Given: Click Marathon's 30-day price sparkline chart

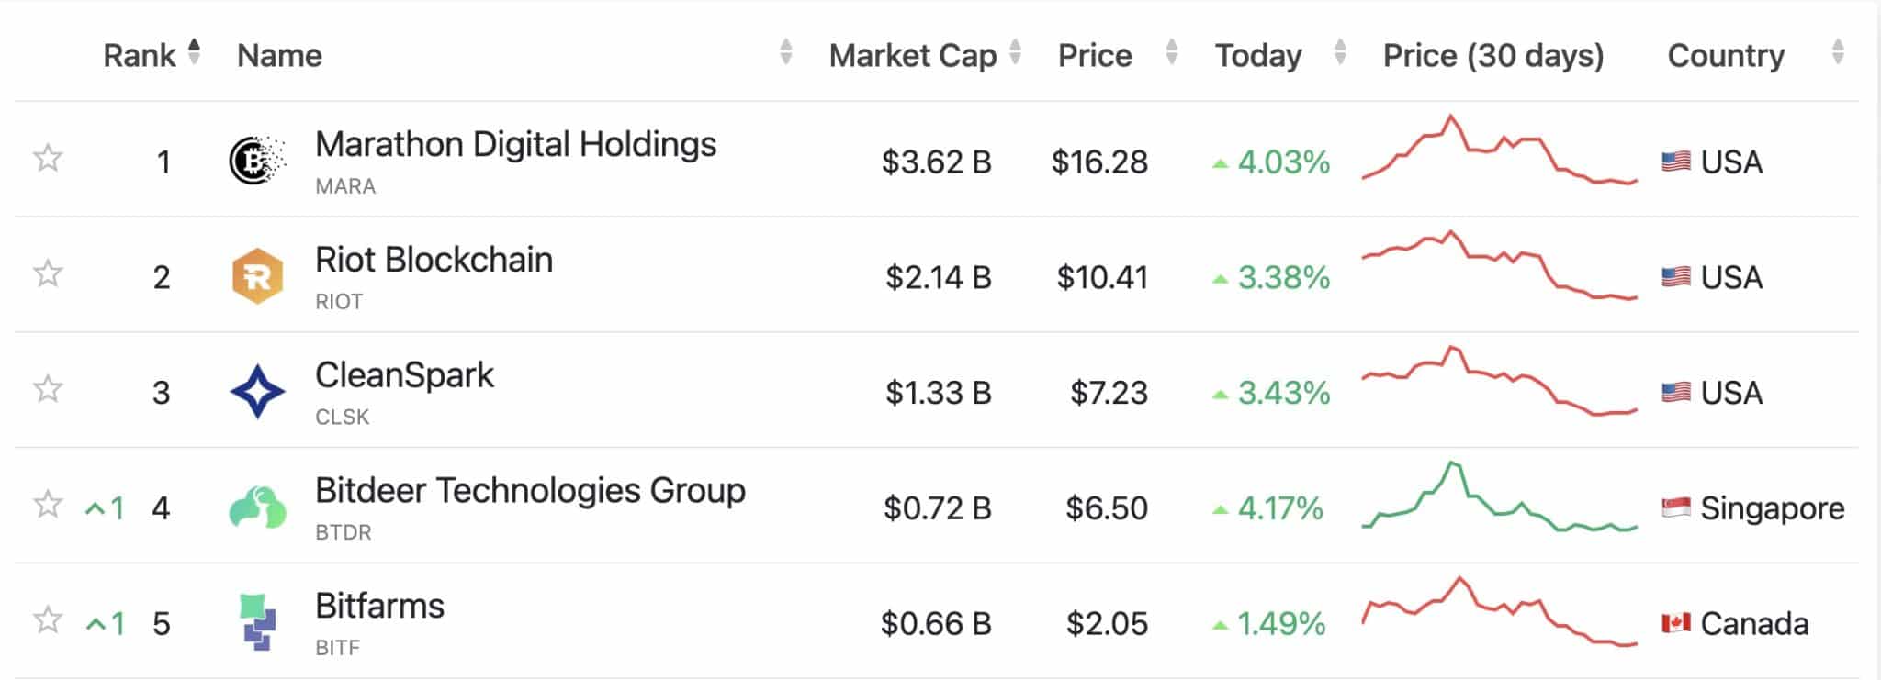Looking at the screenshot, I should click(x=1499, y=150).
